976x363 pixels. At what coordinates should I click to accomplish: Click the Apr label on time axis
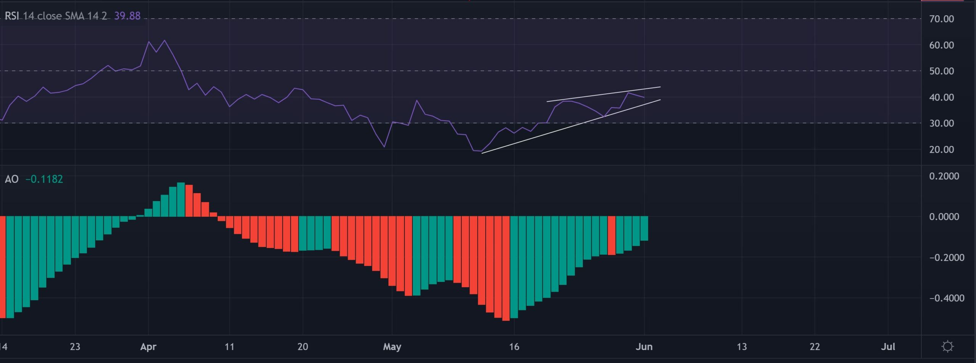(148, 347)
